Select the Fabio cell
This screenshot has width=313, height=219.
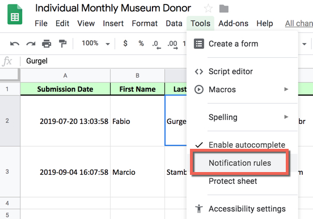point(137,121)
